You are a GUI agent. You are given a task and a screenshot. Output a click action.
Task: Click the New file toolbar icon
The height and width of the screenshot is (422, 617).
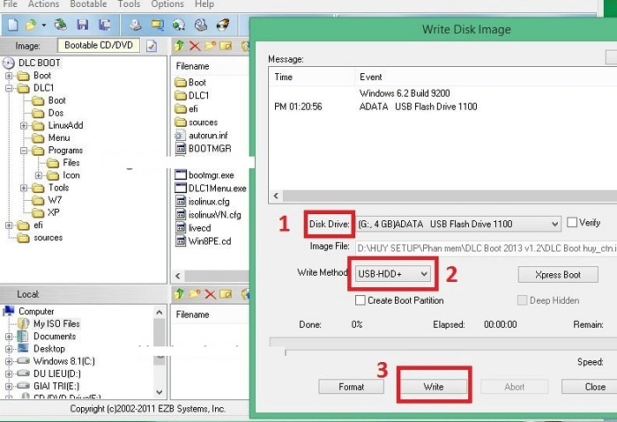(x=11, y=25)
